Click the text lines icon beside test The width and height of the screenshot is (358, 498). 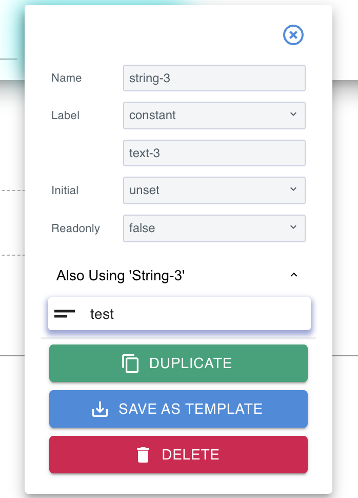(65, 314)
